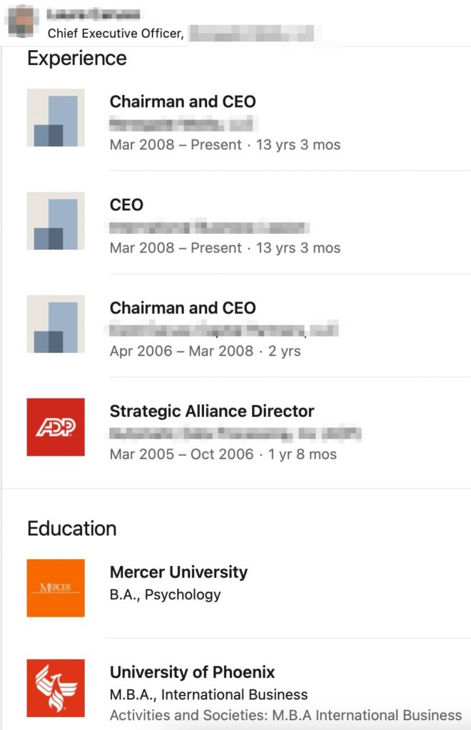Click the Education section heading
This screenshot has height=730, width=471.
pos(72,528)
